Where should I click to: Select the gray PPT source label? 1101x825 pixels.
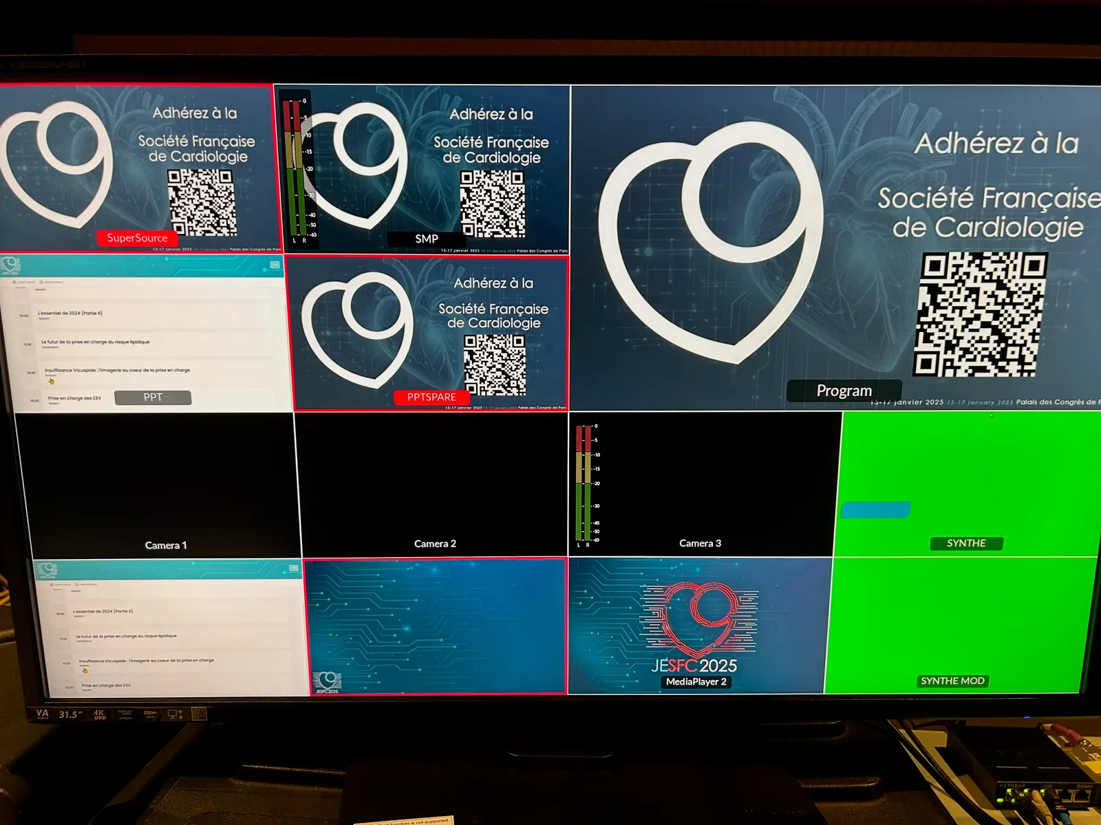[153, 397]
